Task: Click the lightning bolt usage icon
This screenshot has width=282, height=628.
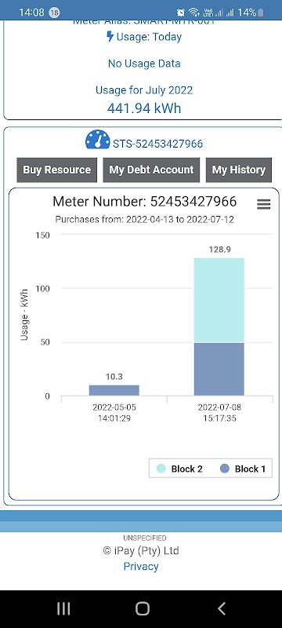Action: [110, 36]
